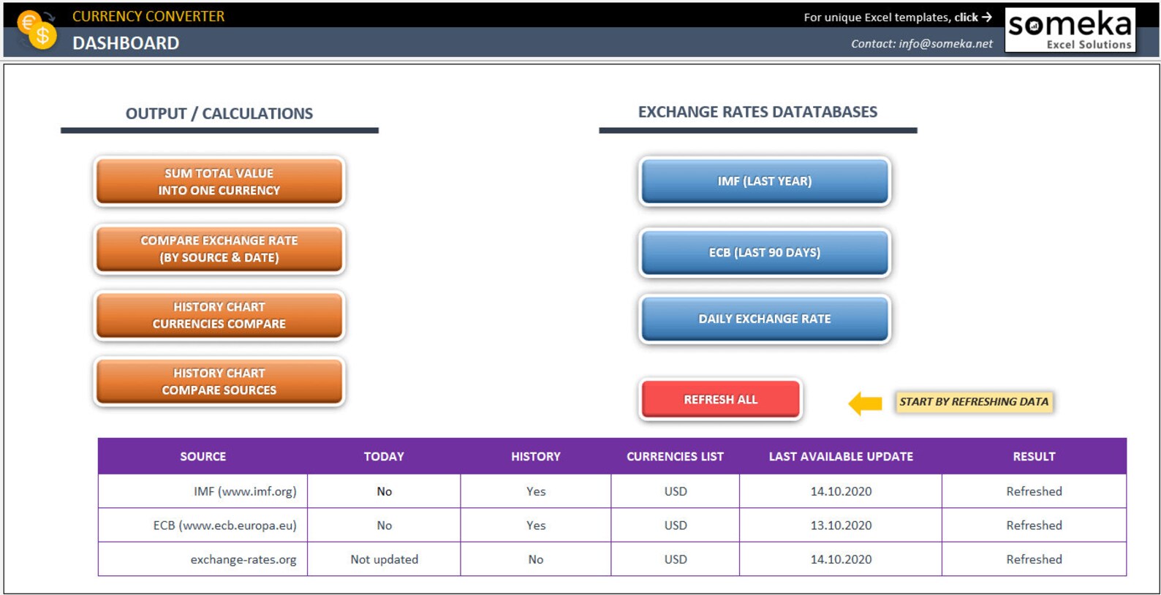Image resolution: width=1161 pixels, height=595 pixels.
Task: Open the Daily Exchange Rate database
Action: click(x=765, y=319)
